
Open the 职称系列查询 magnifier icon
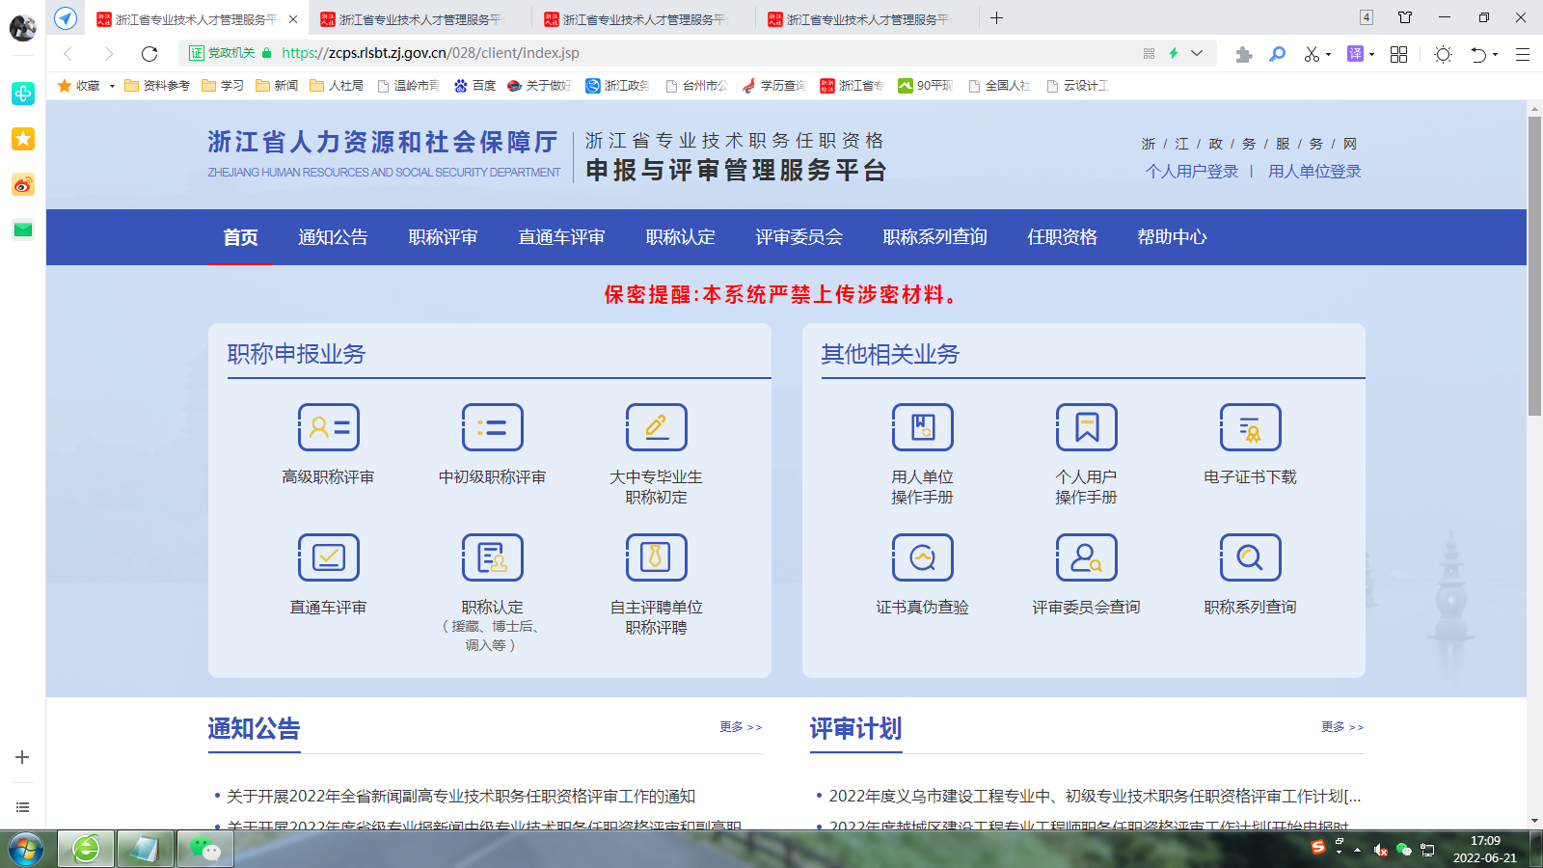1250,557
